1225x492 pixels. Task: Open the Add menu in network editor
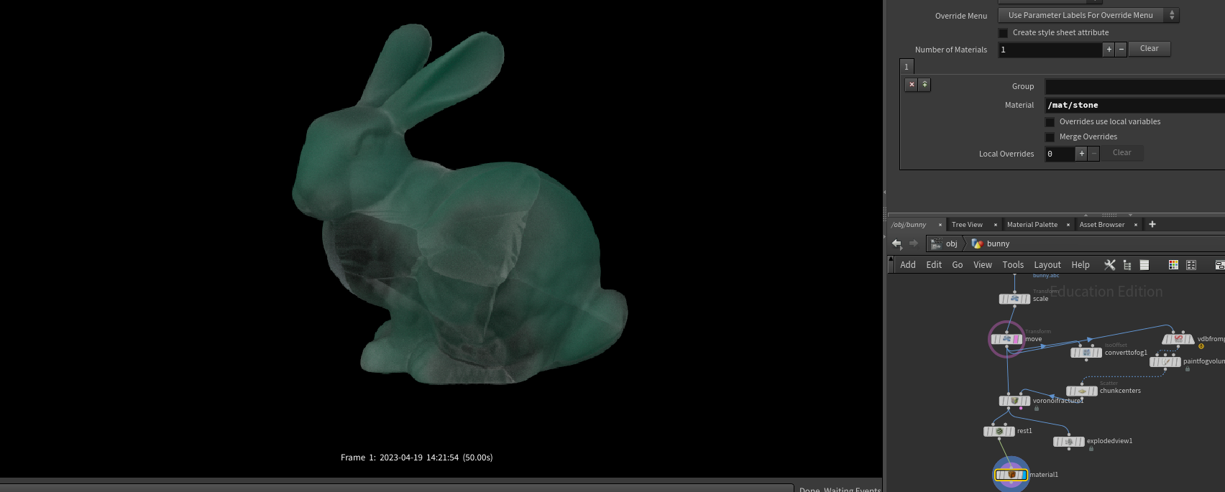[x=908, y=265]
